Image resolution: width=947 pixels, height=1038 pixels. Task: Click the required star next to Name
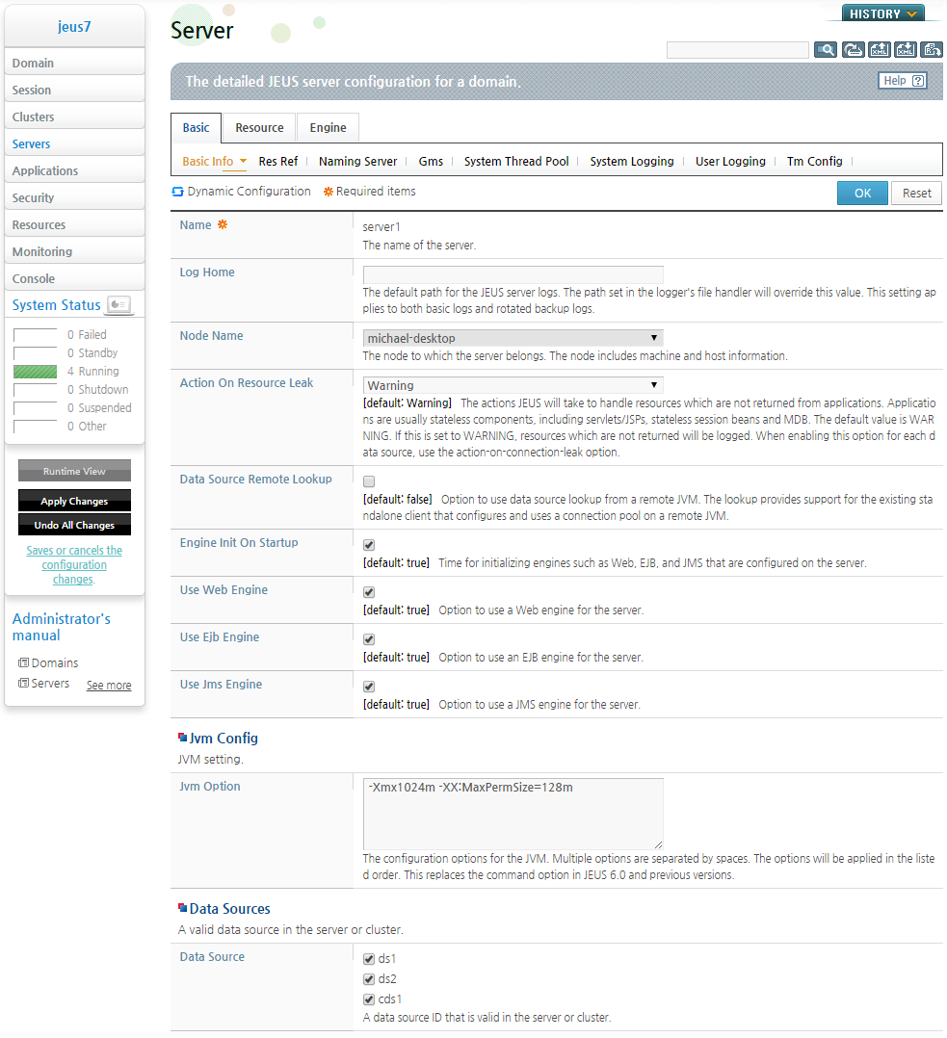point(223,224)
